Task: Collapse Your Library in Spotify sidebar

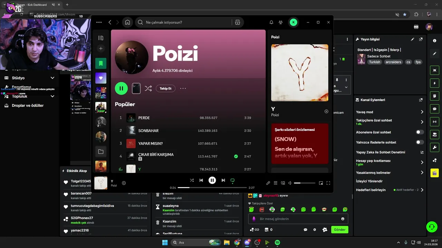Action: 101,38
